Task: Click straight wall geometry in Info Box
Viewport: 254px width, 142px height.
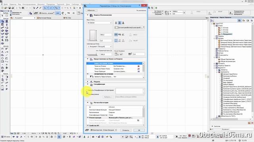Action: [58, 13]
